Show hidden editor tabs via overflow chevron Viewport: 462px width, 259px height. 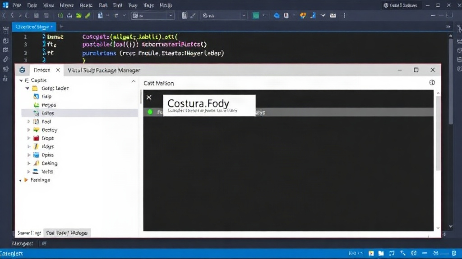coord(448,27)
